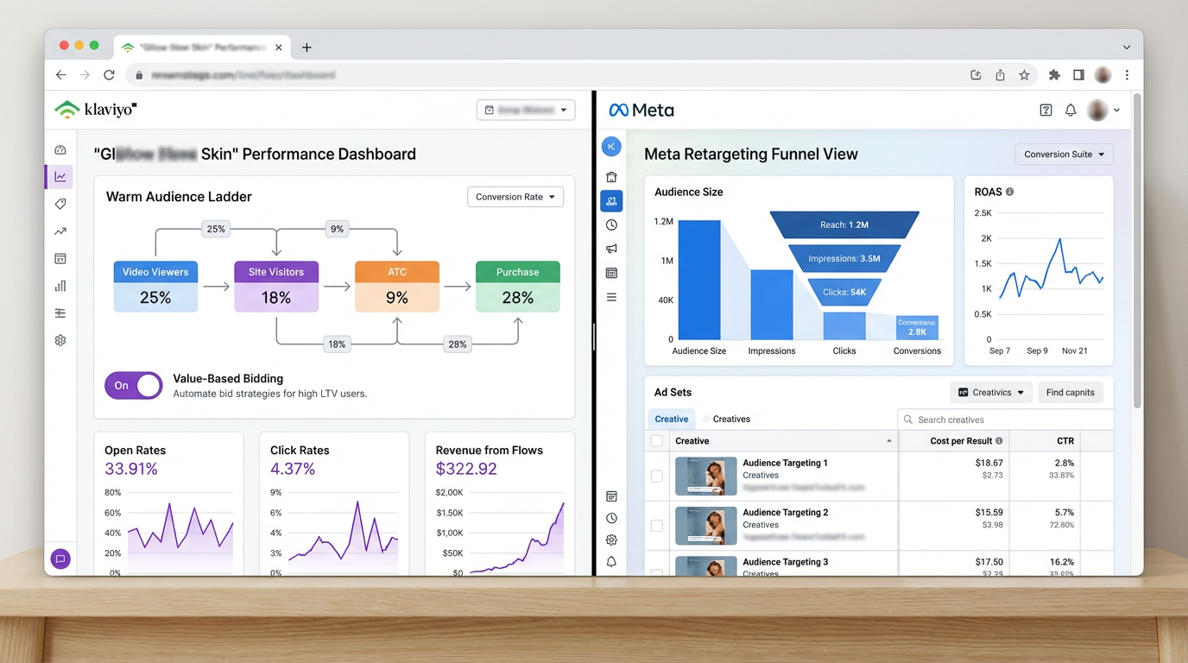
Task: Check Meta header notifications bell
Action: pos(1071,110)
